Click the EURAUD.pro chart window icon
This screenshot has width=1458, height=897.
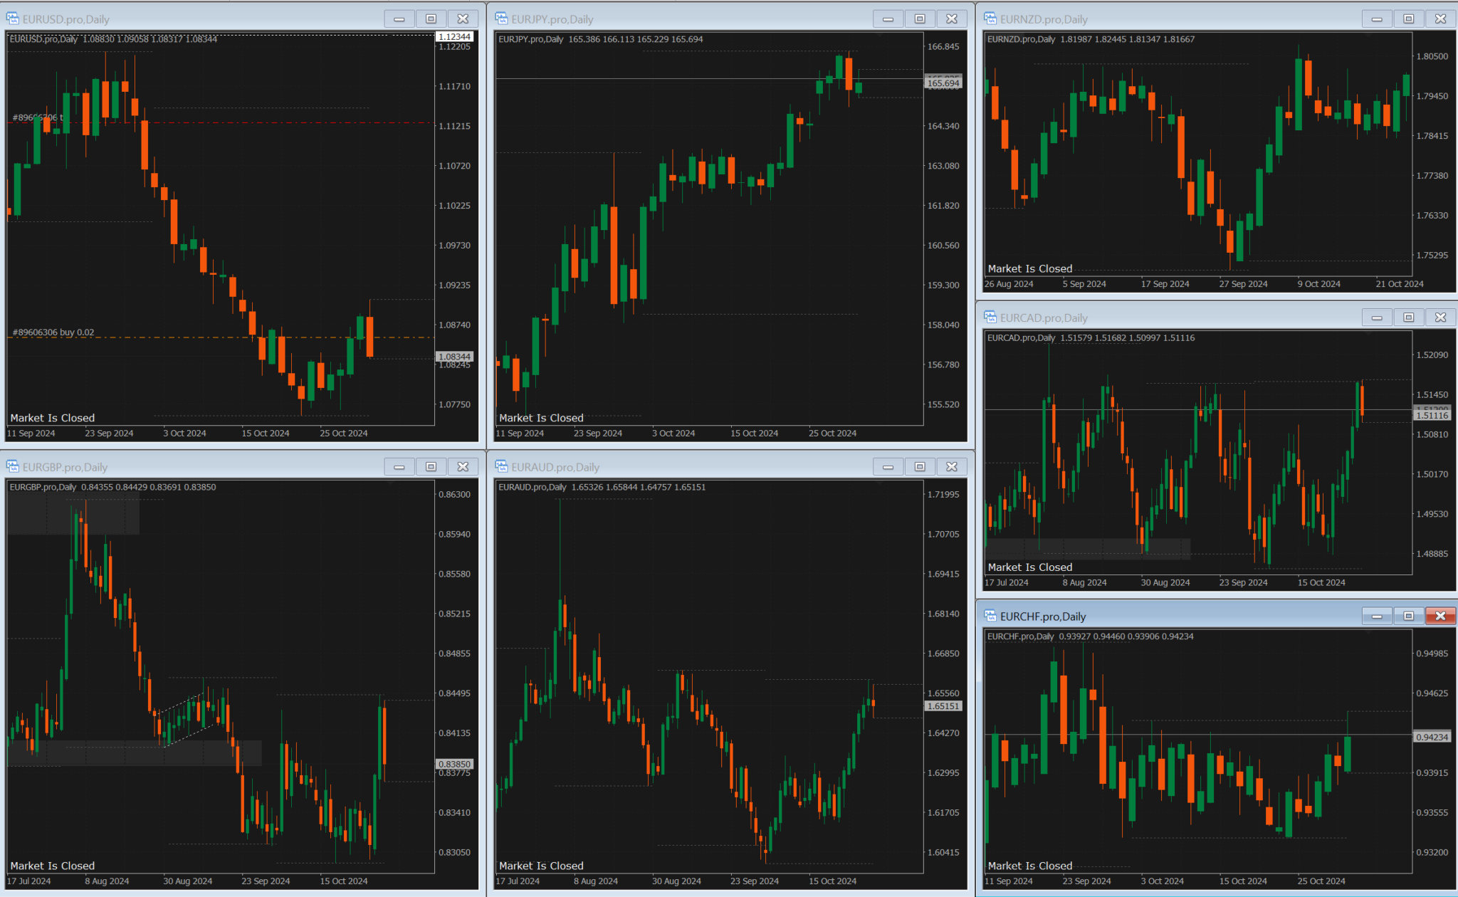pos(502,467)
